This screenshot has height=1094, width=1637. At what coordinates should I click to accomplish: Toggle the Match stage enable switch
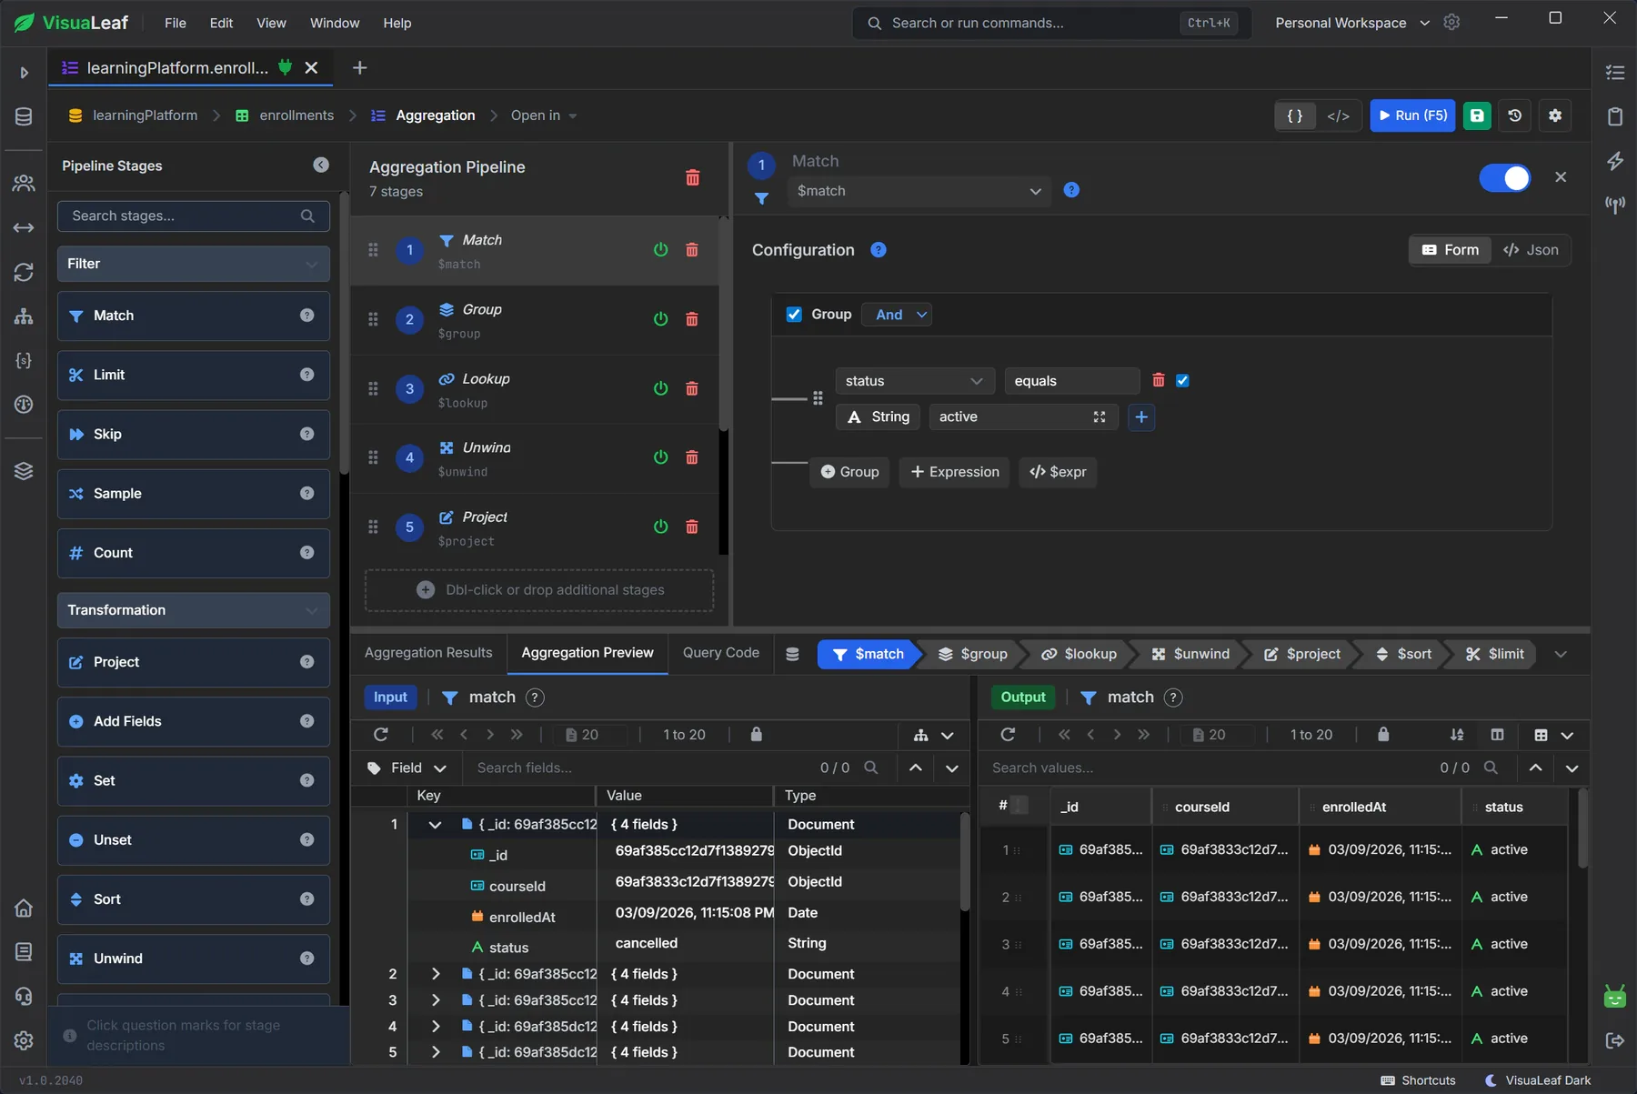pos(1504,177)
